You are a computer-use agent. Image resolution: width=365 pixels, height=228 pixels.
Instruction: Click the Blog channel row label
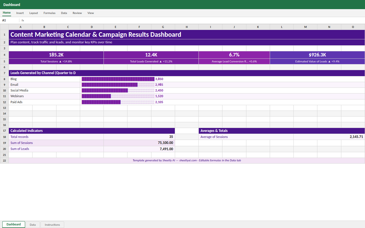pyautogui.click(x=44, y=79)
